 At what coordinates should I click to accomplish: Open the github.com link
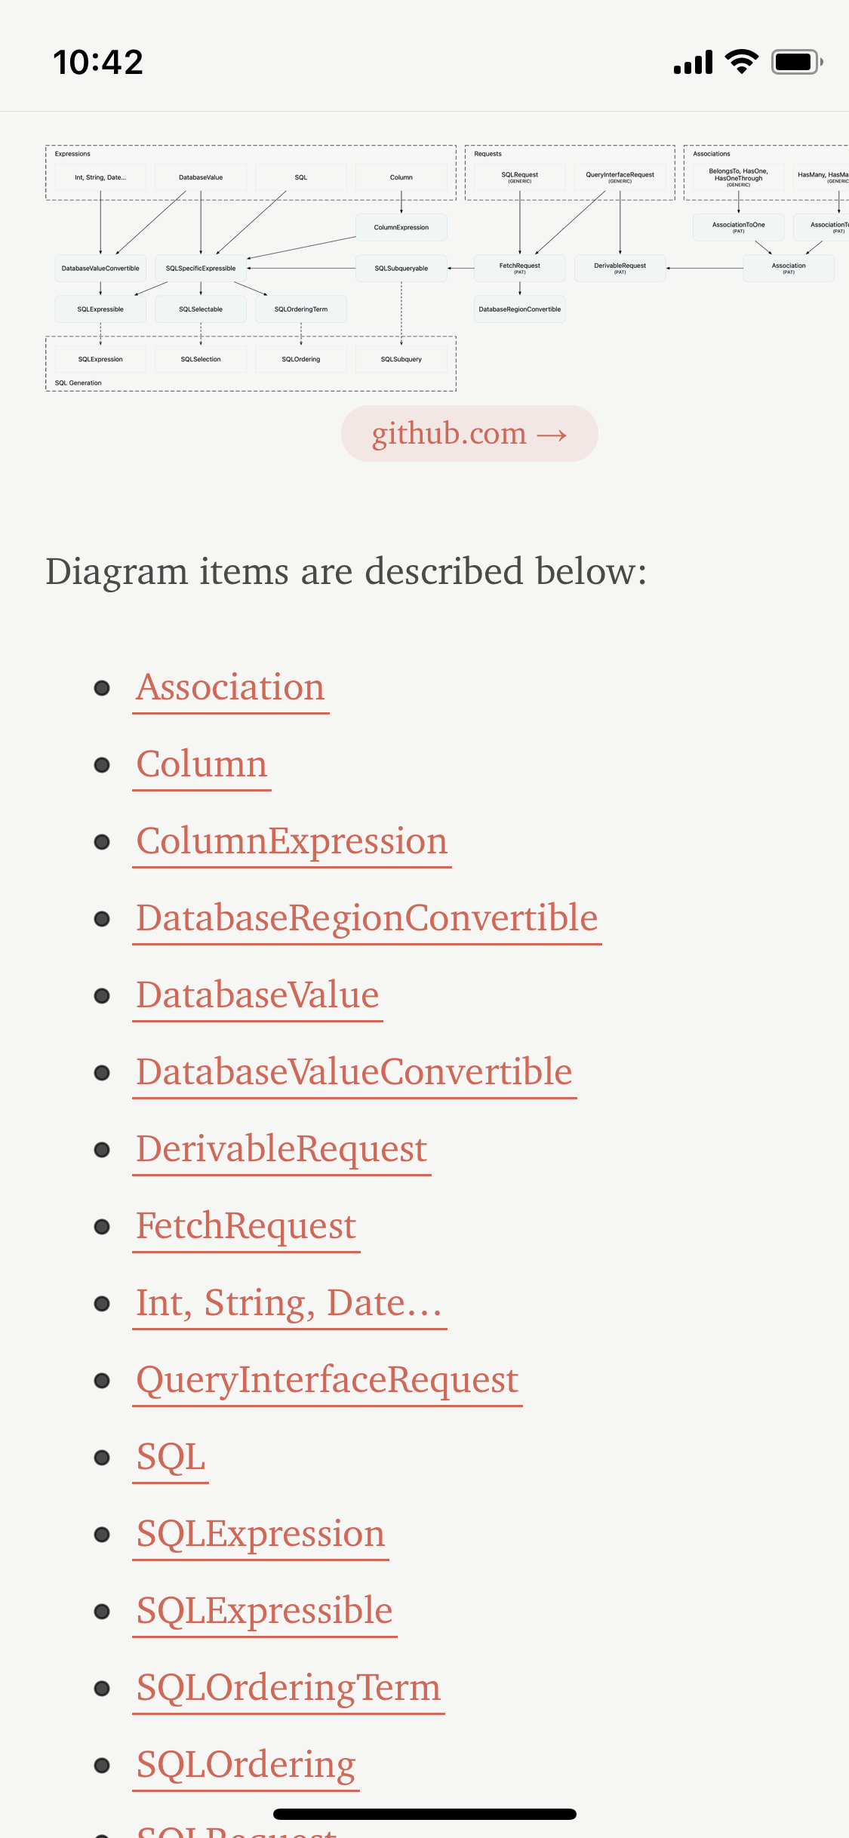point(469,433)
